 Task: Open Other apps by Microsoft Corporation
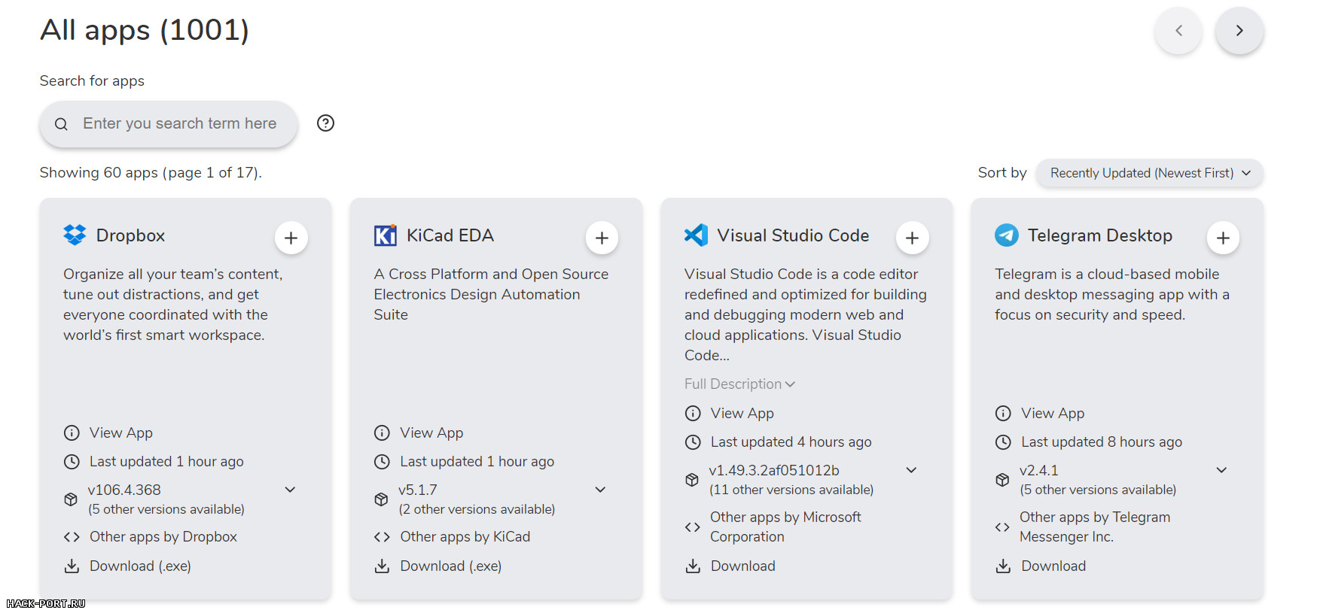tap(785, 527)
